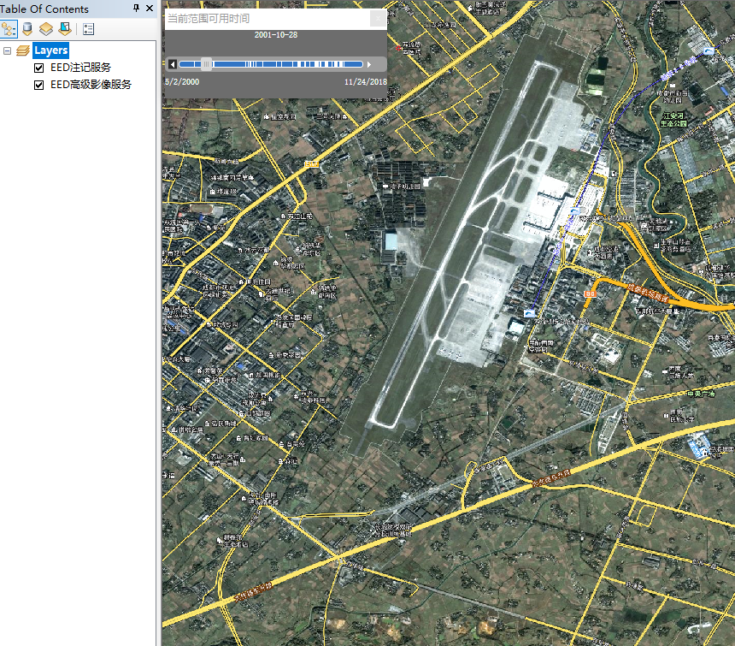The height and width of the screenshot is (646, 735).
Task: Collapse the Layers tree group
Action: [x=8, y=51]
